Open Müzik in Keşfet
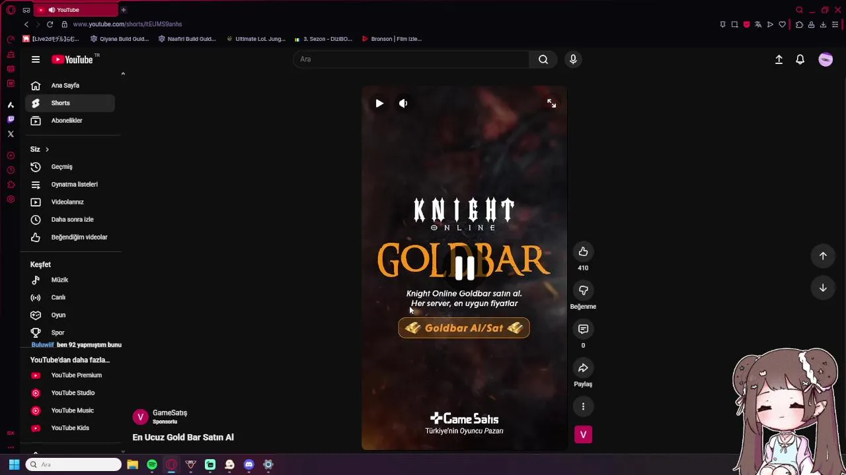Screen dimensions: 846x475 tap(70, 280)
